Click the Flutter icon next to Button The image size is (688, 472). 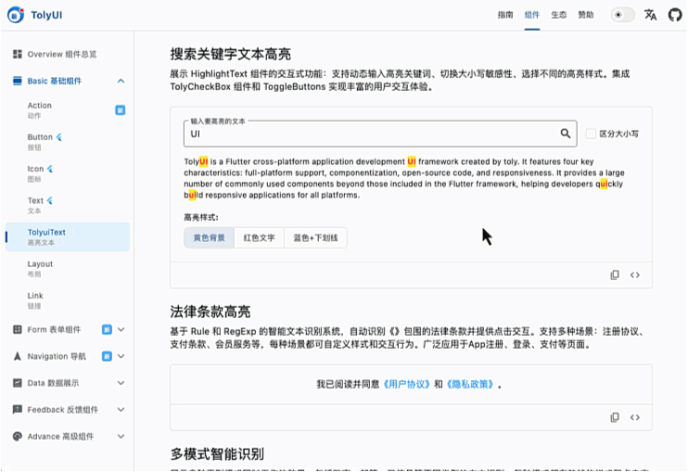pos(58,137)
